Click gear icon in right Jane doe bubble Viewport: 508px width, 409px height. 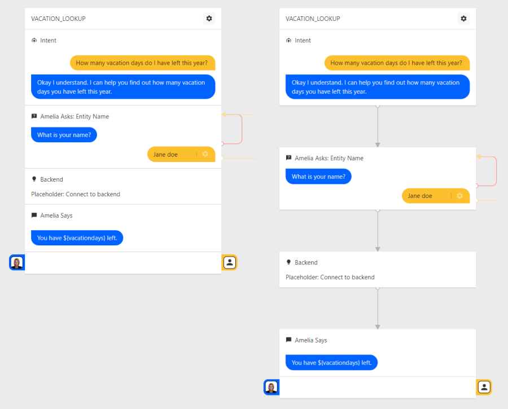[x=459, y=196]
